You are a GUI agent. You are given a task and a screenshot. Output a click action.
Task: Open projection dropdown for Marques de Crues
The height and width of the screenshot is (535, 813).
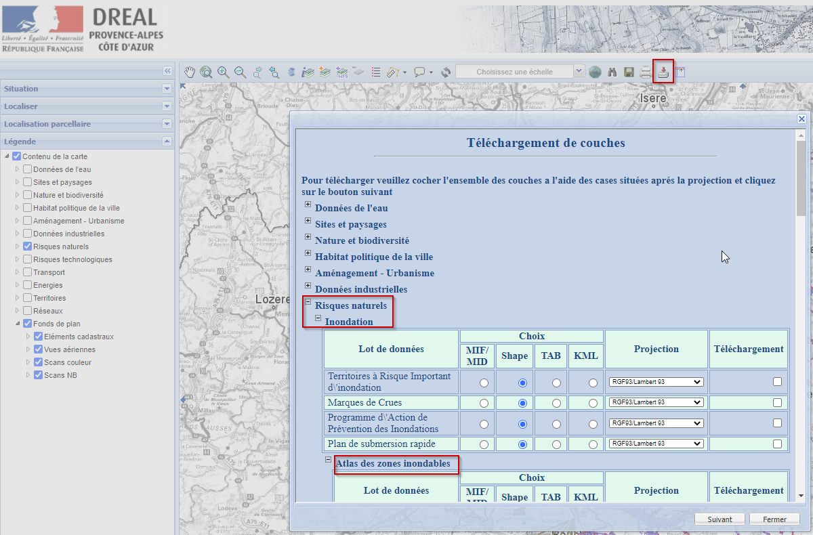656,402
